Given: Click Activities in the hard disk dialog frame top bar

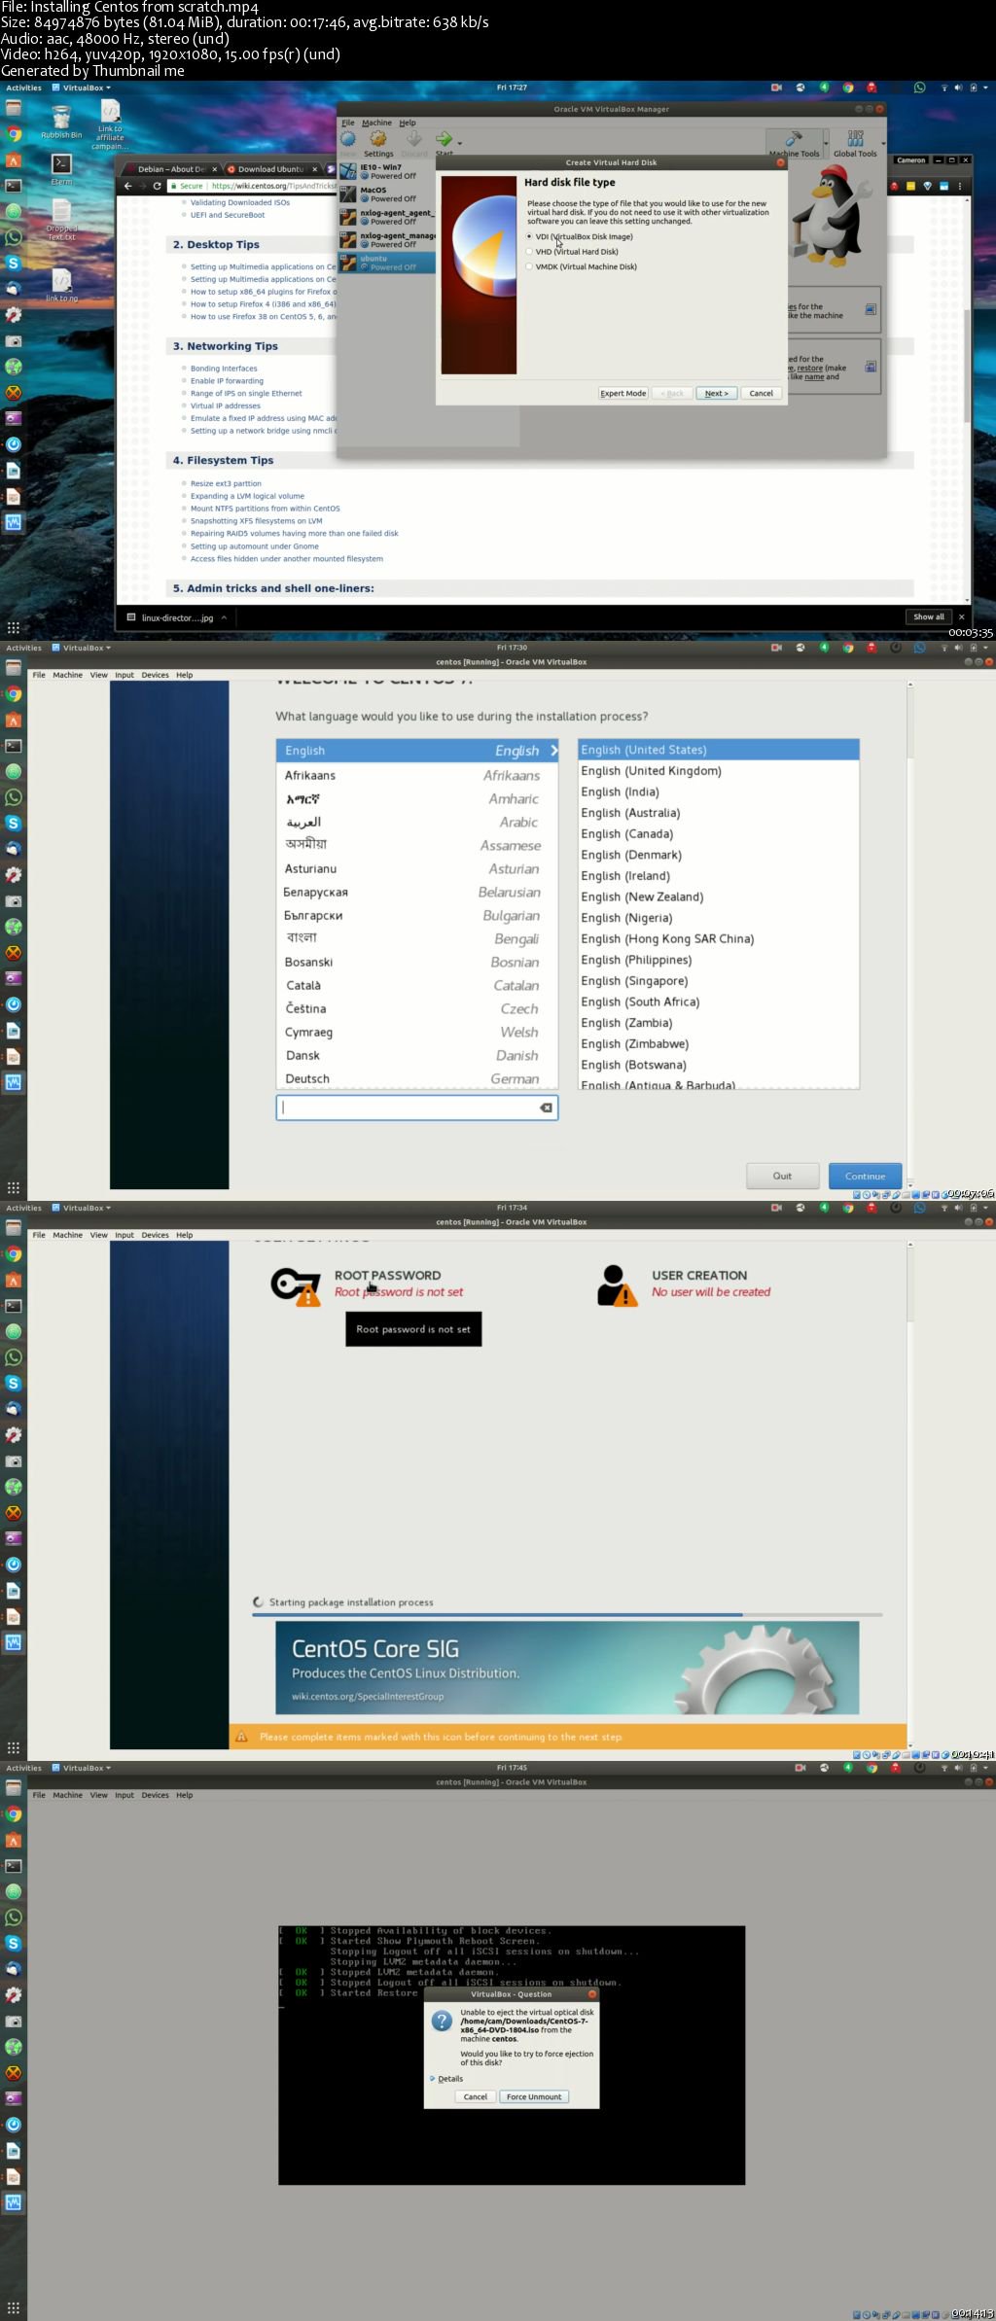Looking at the screenshot, I should [23, 88].
